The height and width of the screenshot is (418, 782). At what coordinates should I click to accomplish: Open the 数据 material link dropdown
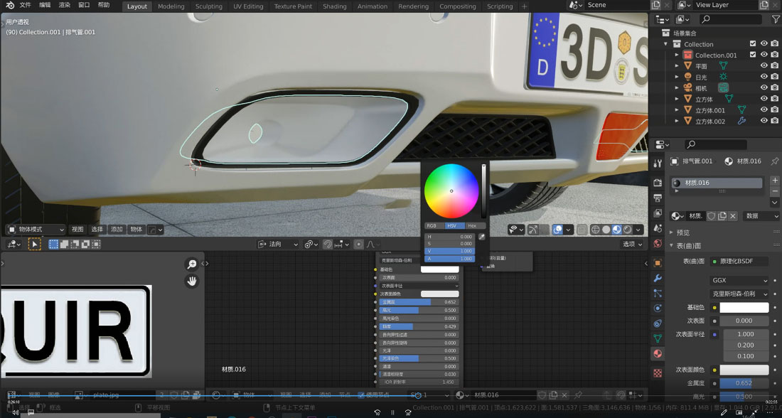(761, 216)
